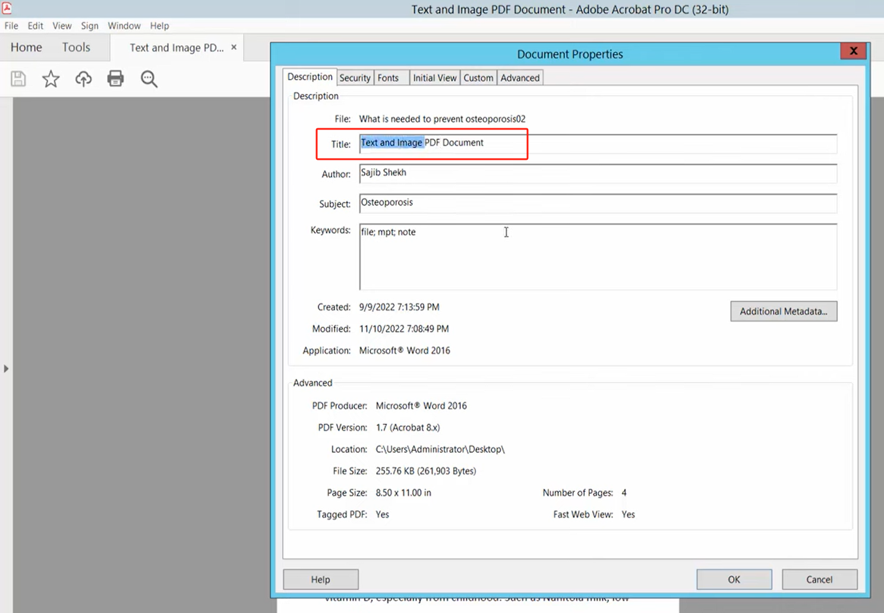Click the PDF Producer value 'Microsoft® Word 2016'
The height and width of the screenshot is (613, 884).
click(421, 406)
